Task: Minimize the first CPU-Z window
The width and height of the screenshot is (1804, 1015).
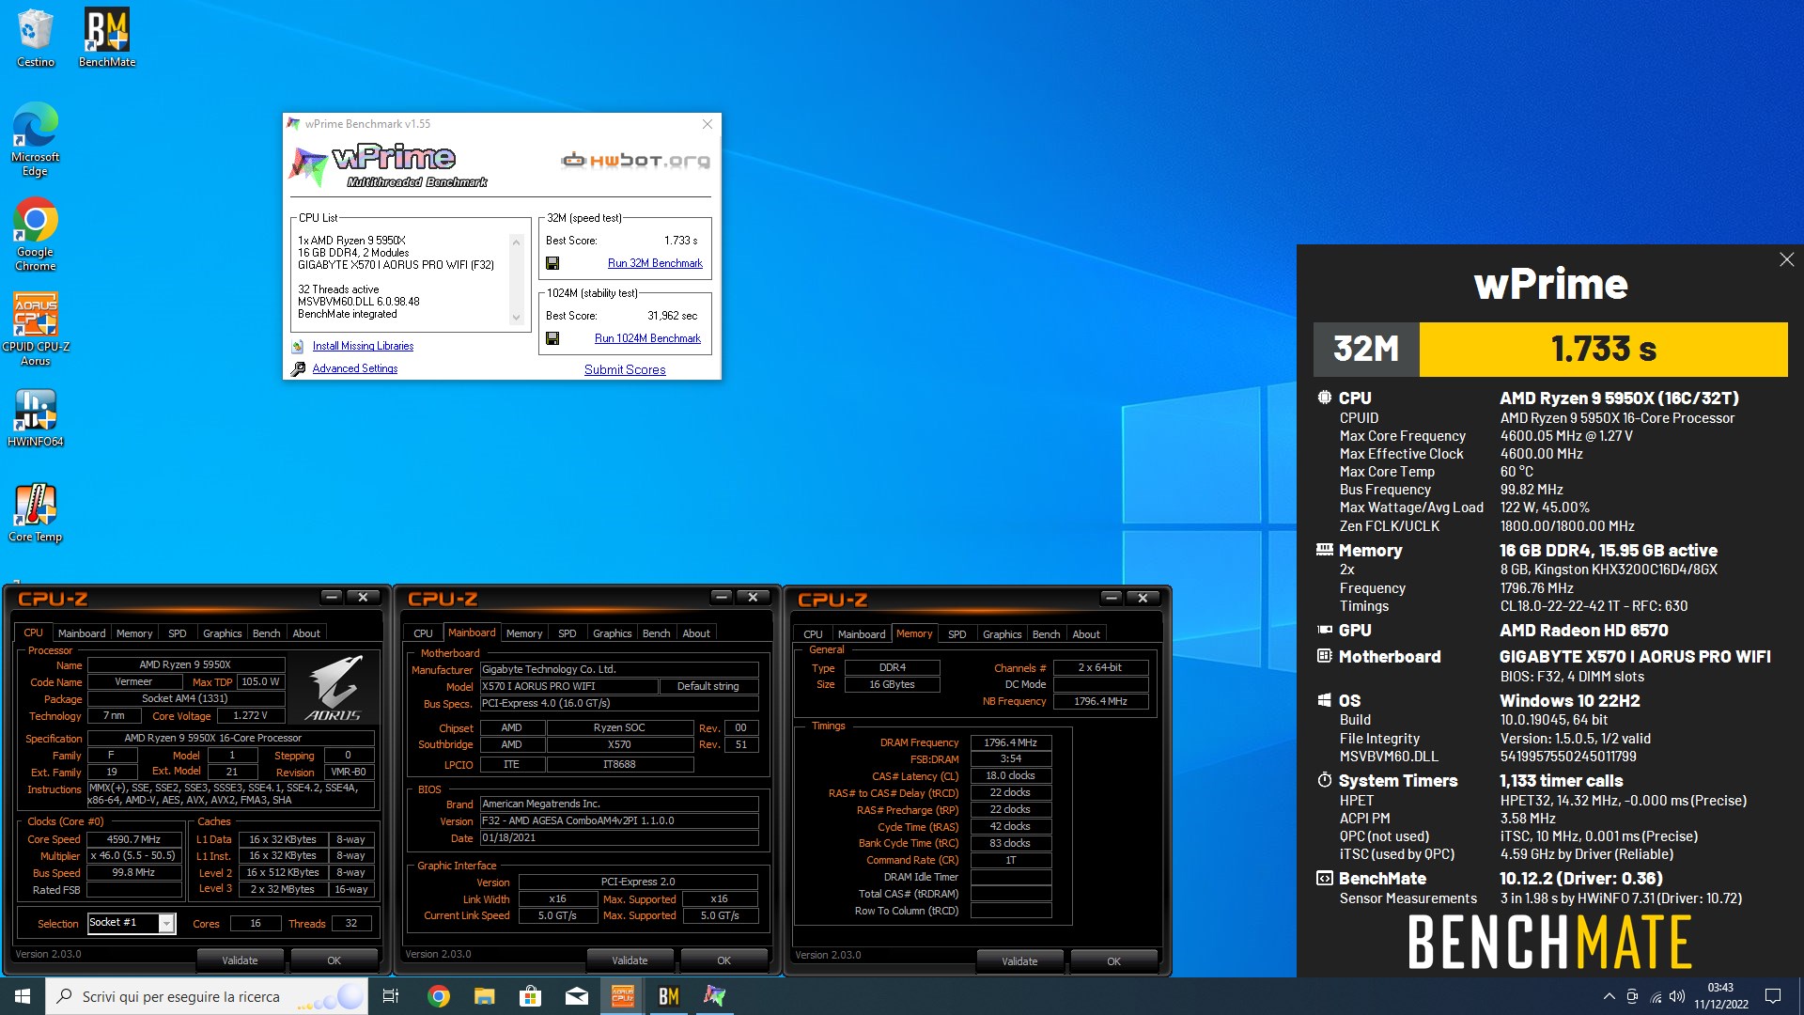Action: 331,598
